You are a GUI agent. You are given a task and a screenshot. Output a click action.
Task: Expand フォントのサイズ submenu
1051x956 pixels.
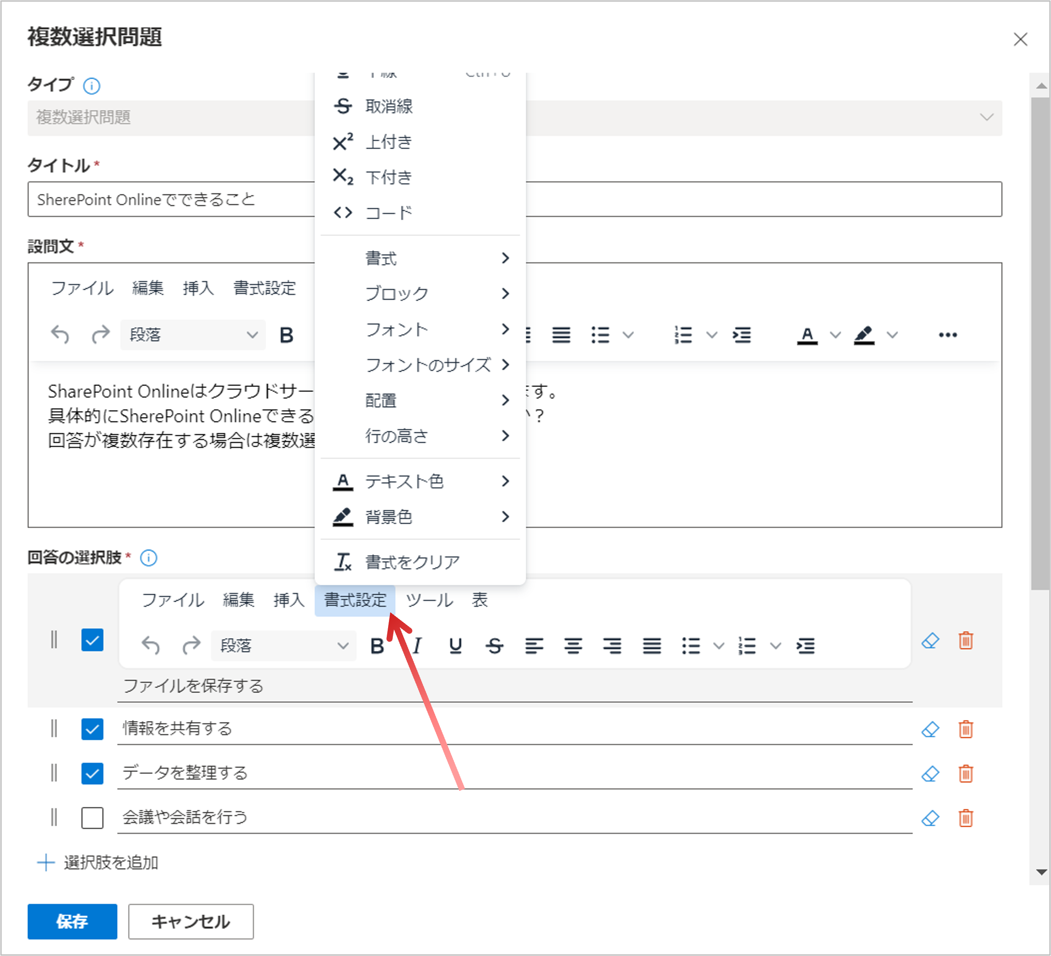click(420, 365)
